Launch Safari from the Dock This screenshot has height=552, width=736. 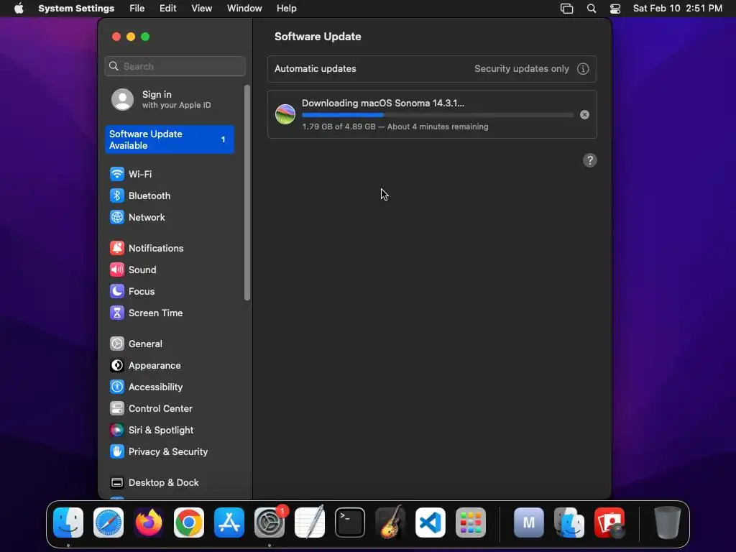[x=109, y=523]
